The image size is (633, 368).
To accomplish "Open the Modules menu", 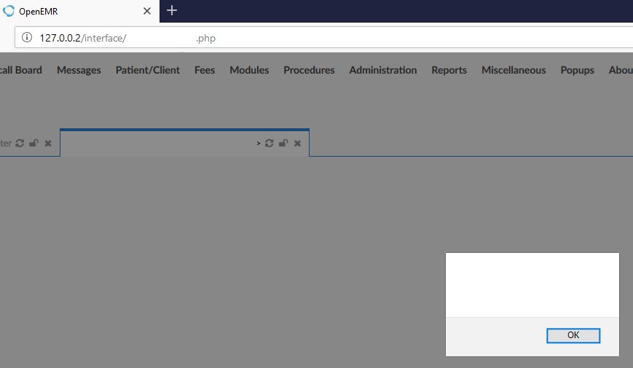I will tap(249, 70).
